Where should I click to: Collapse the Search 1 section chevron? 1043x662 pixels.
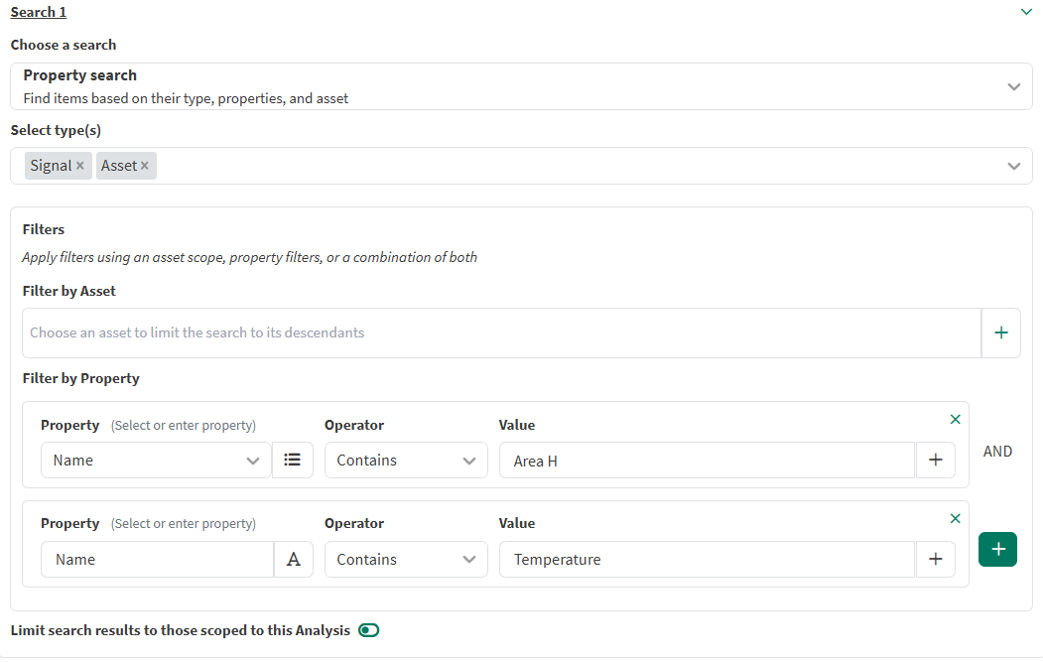coord(1026,12)
